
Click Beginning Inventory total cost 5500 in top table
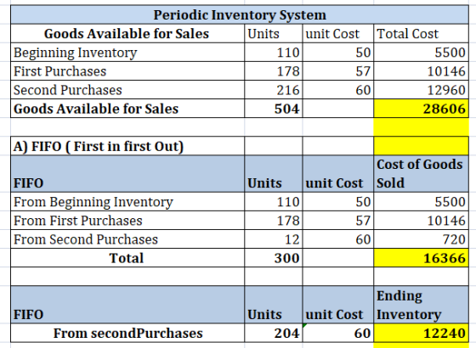tap(421, 53)
